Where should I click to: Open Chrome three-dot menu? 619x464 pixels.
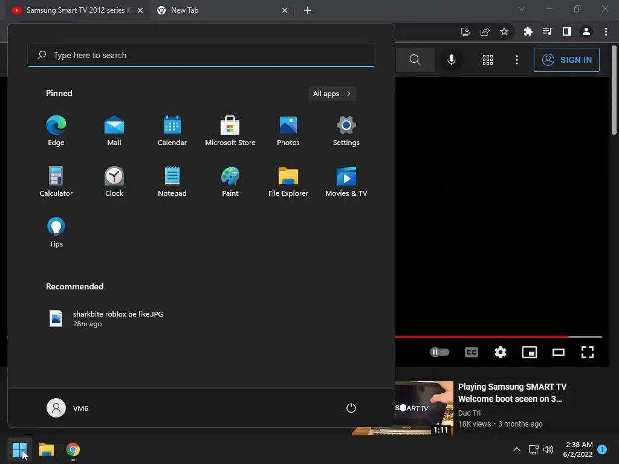606,31
